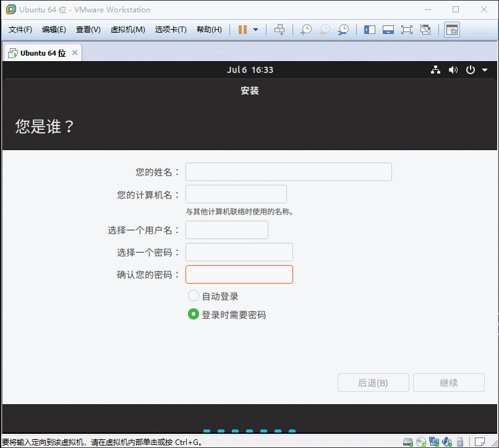Enter full screen mode
The height and width of the screenshot is (448, 499).
[406, 30]
